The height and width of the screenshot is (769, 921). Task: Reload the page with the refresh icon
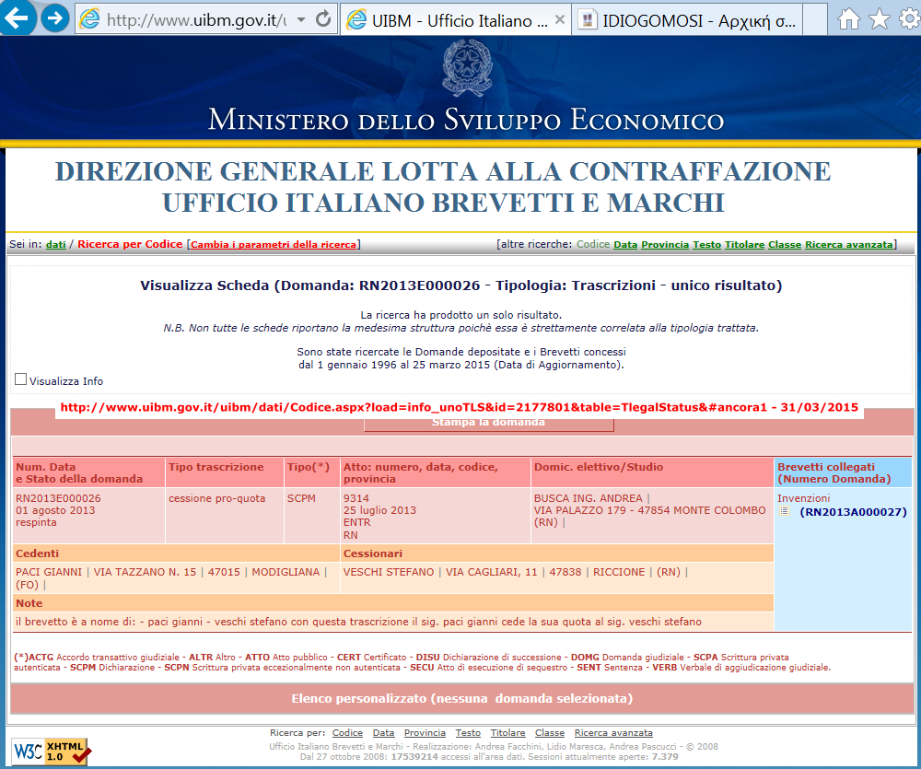pyautogui.click(x=323, y=19)
